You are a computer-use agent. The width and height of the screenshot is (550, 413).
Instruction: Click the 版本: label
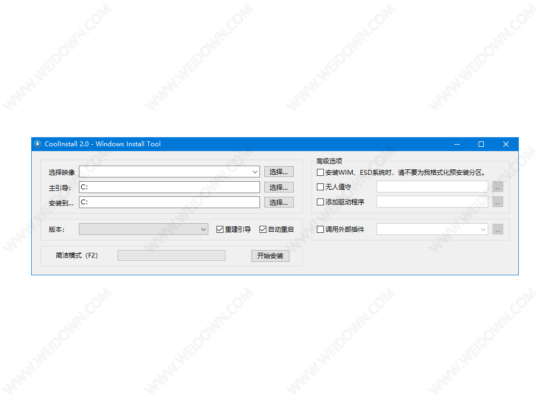(56, 229)
